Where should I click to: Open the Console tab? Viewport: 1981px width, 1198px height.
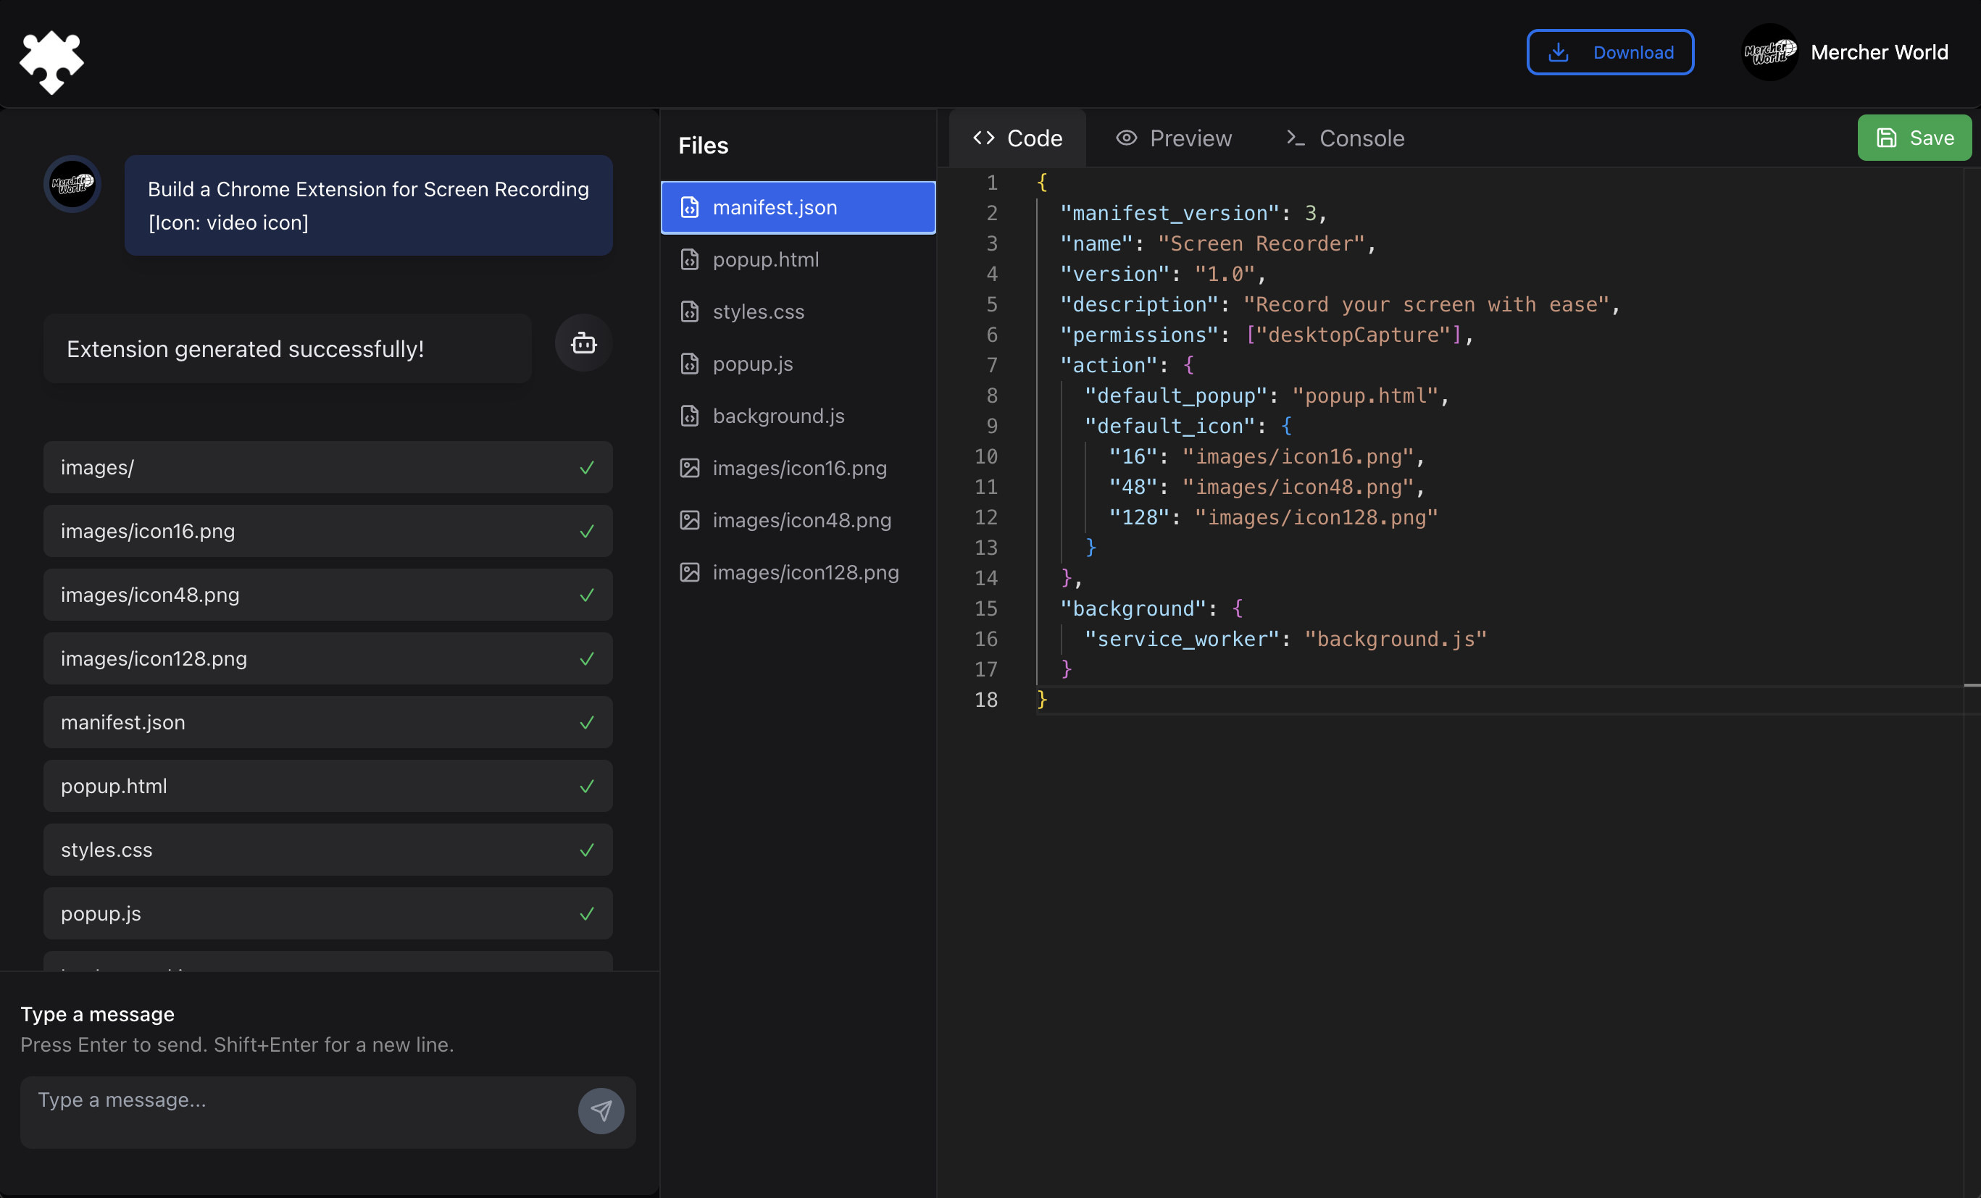(1345, 138)
